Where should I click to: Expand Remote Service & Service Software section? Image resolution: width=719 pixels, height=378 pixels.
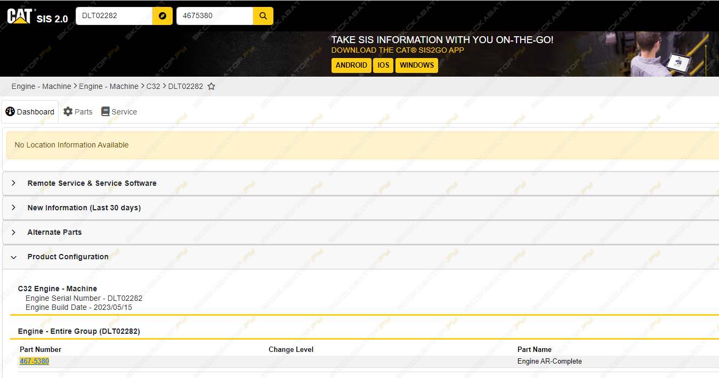360,183
